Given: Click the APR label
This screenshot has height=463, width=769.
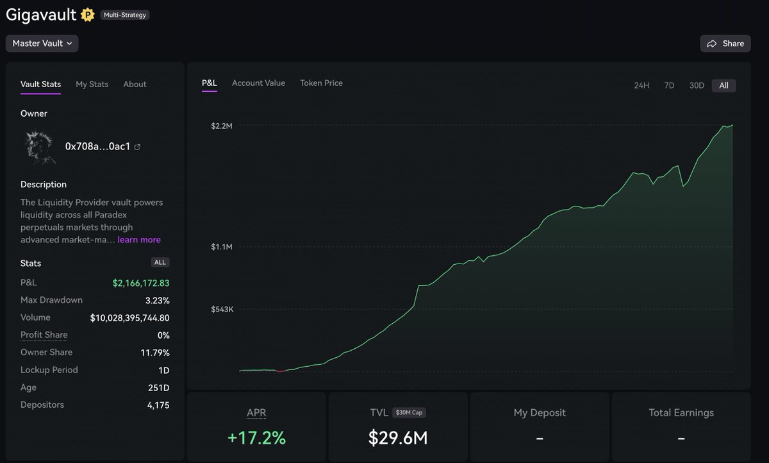Looking at the screenshot, I should coord(256,413).
